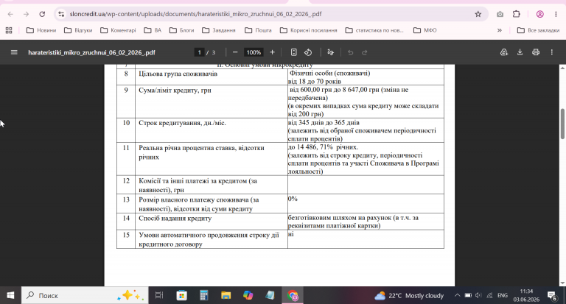
Task: Save the PDF to Google Drive
Action: tap(504, 52)
